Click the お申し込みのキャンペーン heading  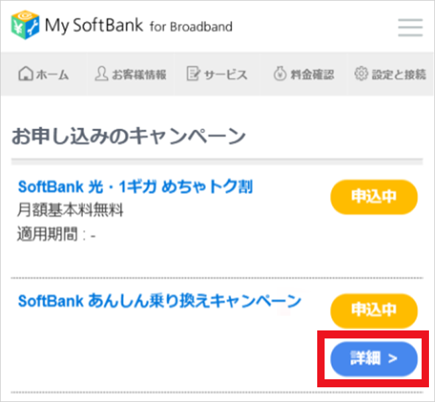[x=128, y=136]
